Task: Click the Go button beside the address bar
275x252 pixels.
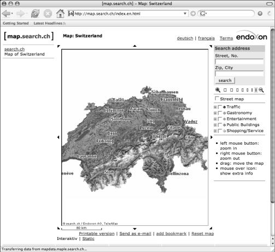Action: point(193,14)
